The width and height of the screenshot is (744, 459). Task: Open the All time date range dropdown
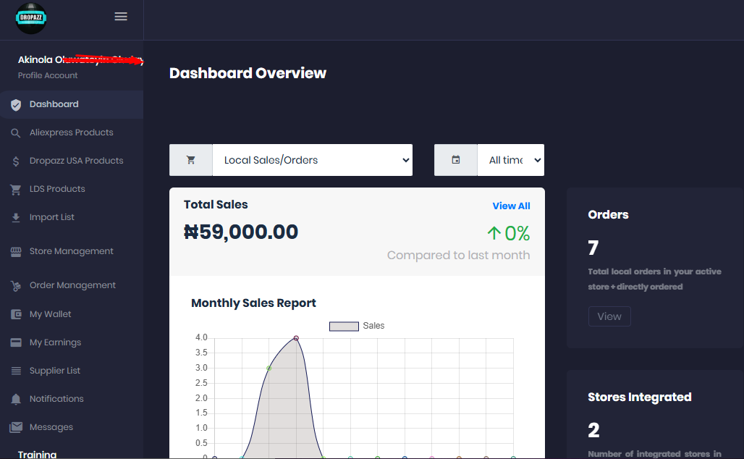(x=510, y=160)
